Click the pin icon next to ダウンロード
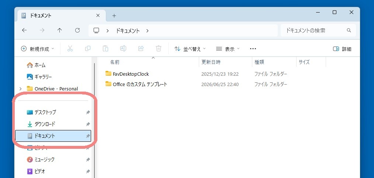The image size is (374, 178). (88, 124)
